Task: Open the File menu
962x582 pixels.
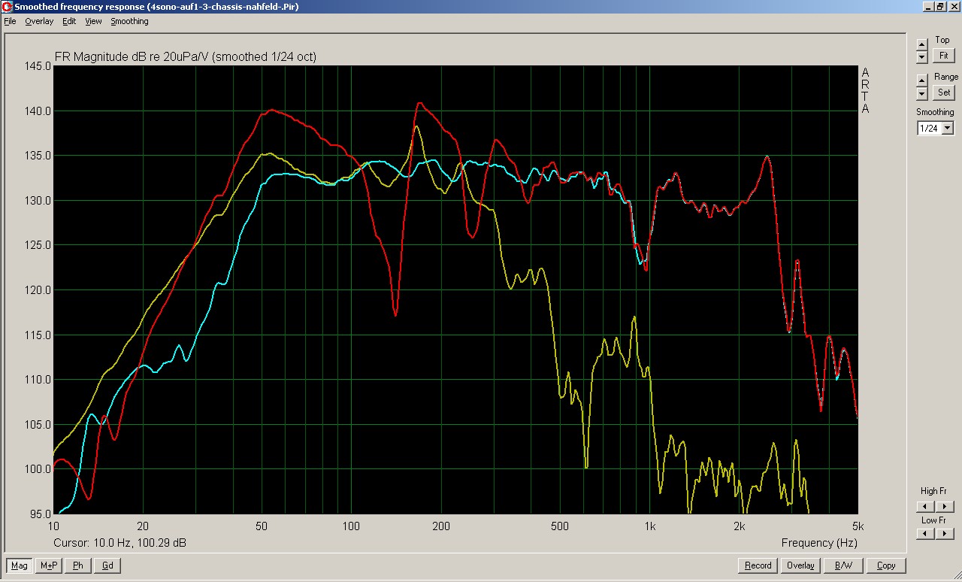Action: 10,21
